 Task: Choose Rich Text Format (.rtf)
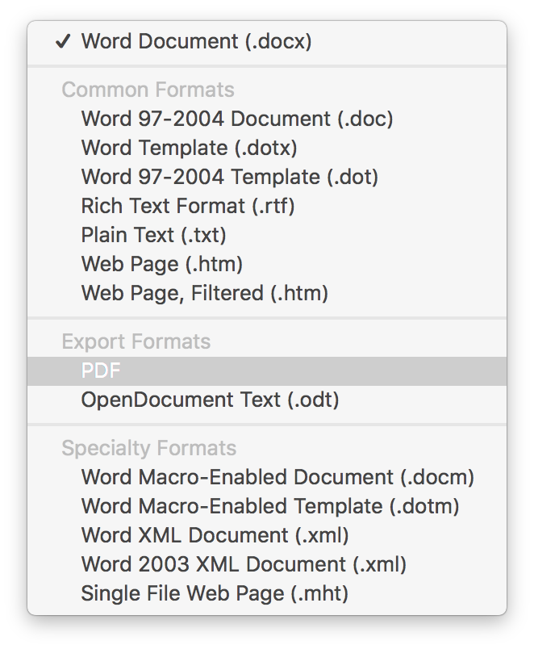(267, 206)
